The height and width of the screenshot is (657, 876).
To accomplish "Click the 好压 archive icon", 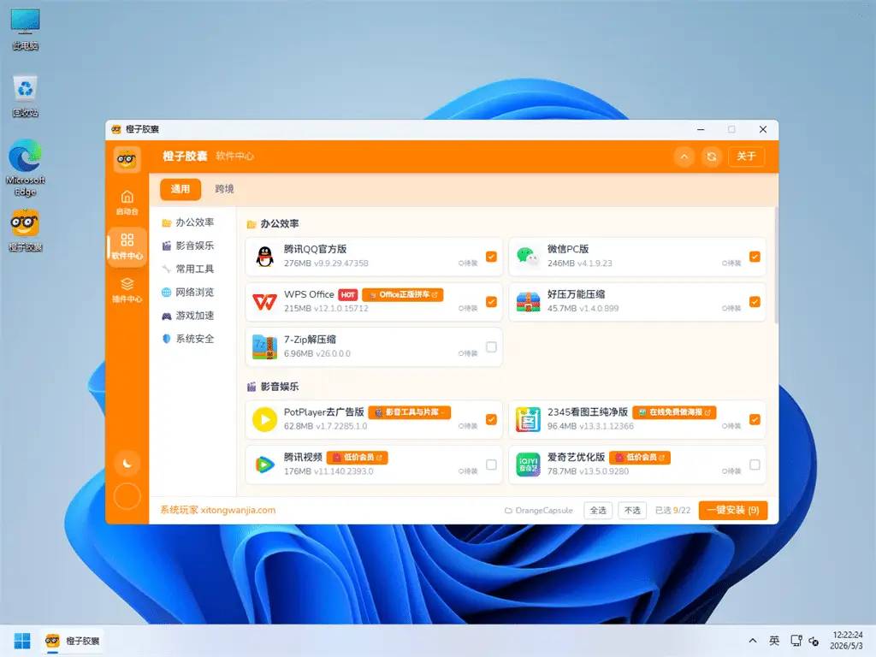I will point(528,302).
